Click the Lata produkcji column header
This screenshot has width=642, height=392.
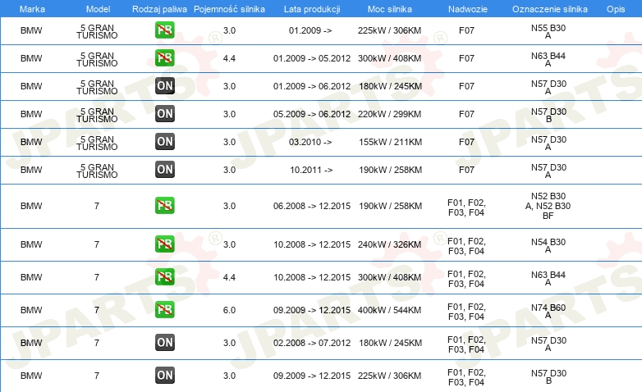click(312, 9)
